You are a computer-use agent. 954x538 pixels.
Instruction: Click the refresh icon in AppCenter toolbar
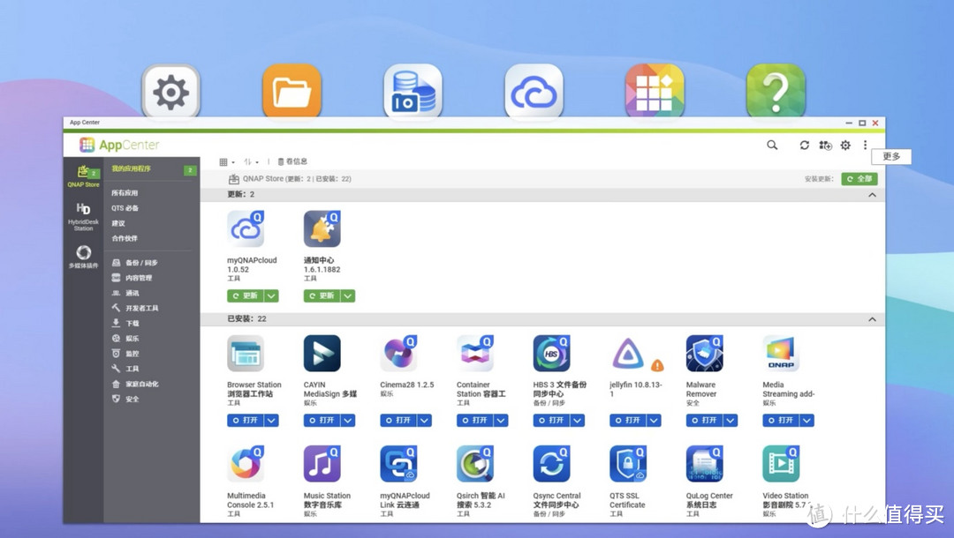pyautogui.click(x=804, y=146)
